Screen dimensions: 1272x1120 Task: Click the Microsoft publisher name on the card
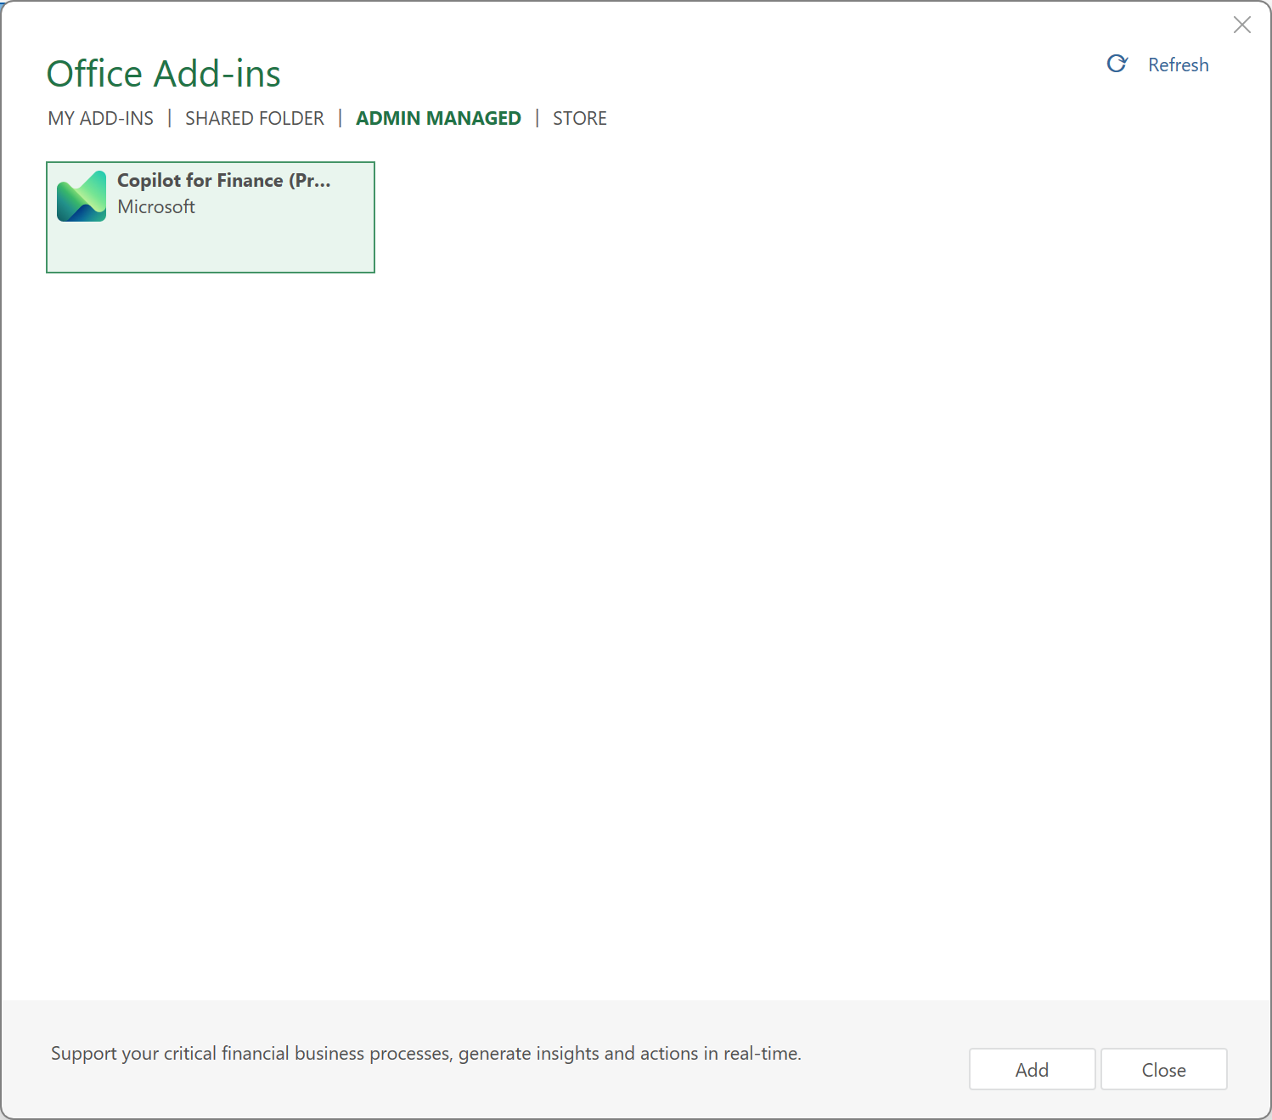tap(156, 206)
